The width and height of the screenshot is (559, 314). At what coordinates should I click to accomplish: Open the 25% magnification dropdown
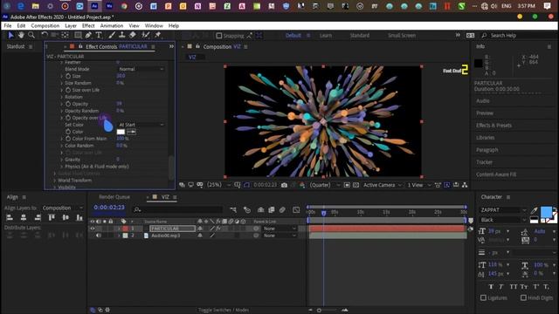(218, 185)
